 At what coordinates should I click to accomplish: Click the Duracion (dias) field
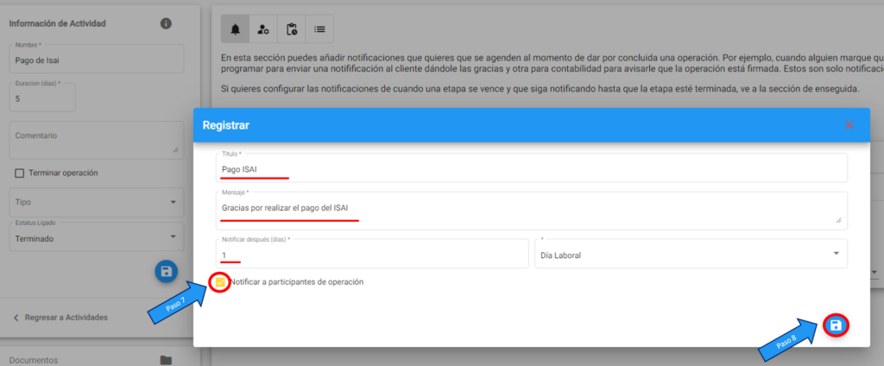(x=42, y=97)
